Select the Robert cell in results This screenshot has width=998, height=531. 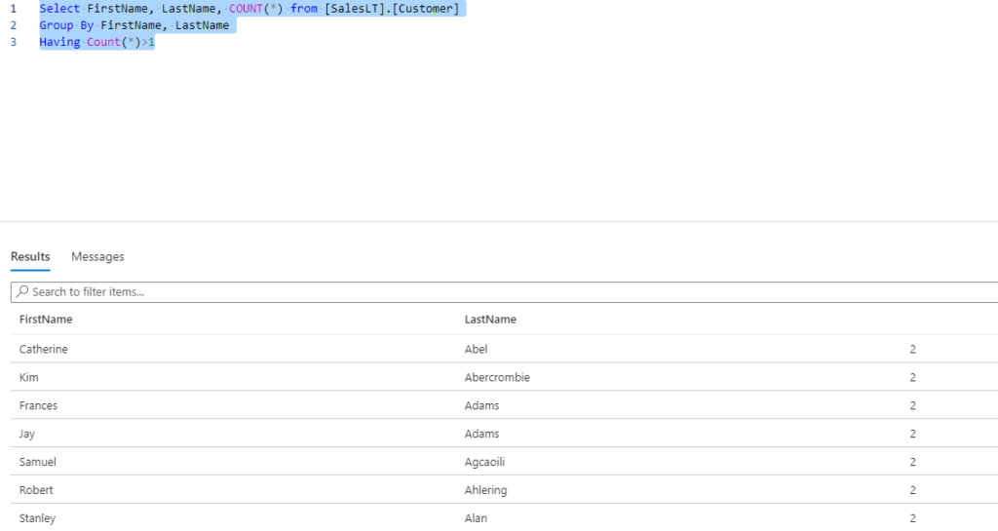coord(36,490)
